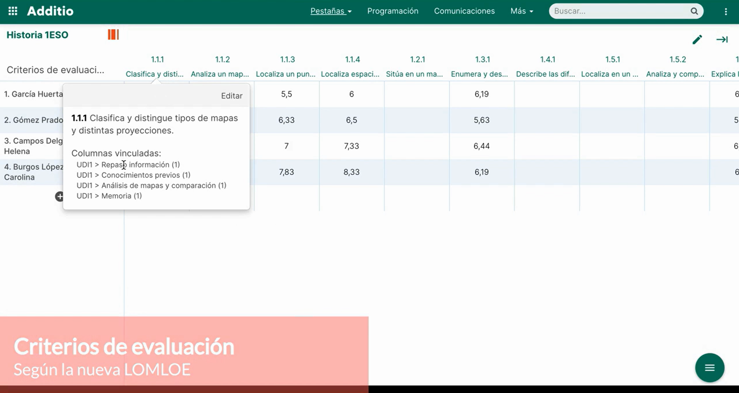The width and height of the screenshot is (739, 393).
Task: Expand the Más dropdown menu
Action: [x=522, y=11]
